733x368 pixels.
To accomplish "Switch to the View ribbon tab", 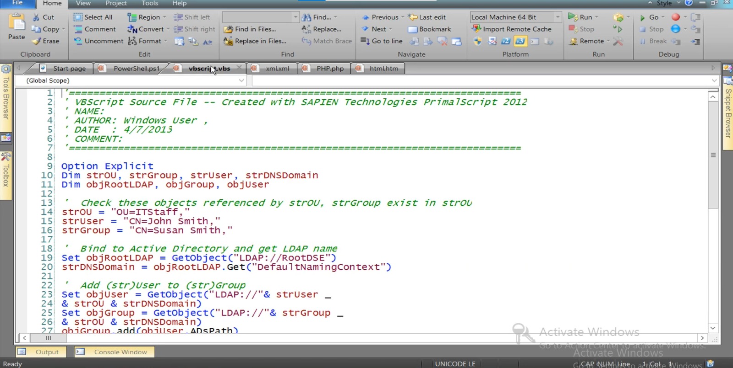I will coord(83,4).
